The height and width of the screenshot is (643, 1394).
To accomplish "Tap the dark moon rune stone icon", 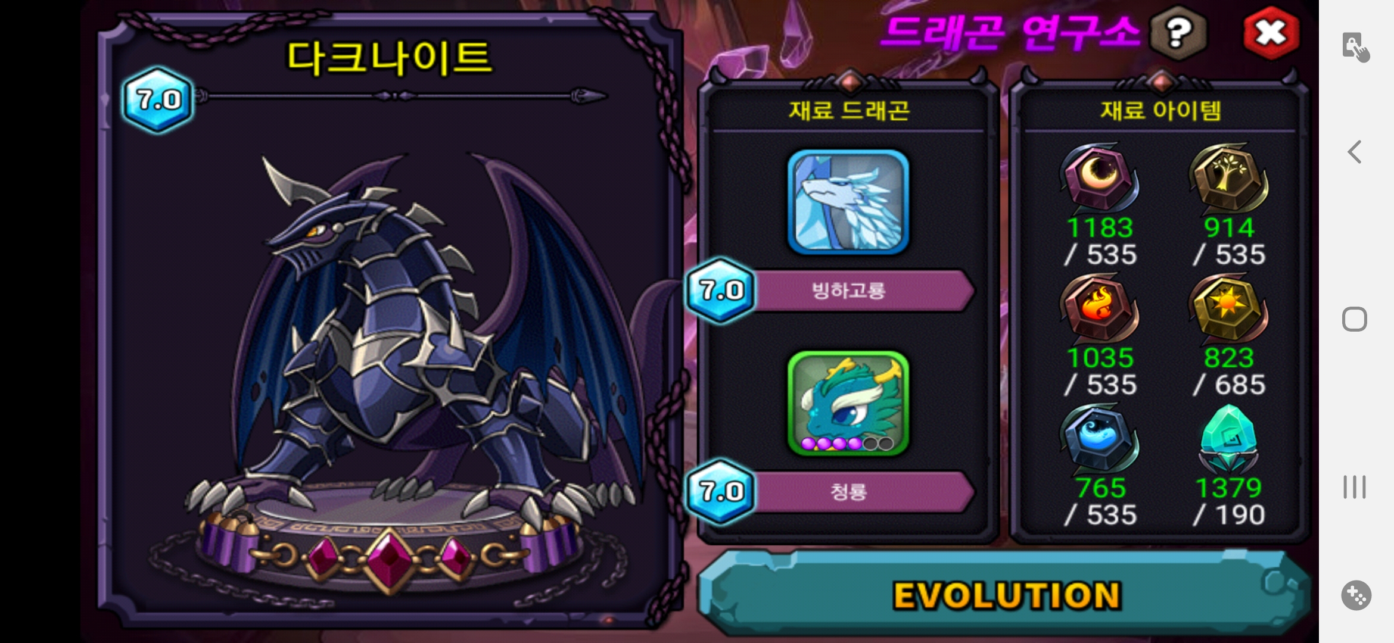I will tap(1100, 179).
